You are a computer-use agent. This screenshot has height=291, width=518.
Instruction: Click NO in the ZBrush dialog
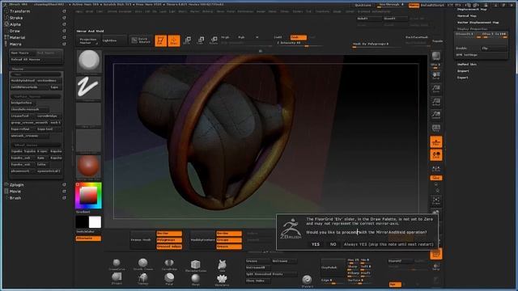click(x=333, y=244)
